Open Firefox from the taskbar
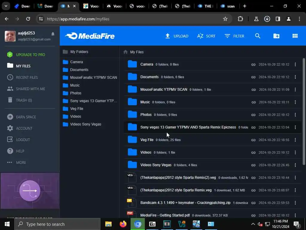The image size is (306, 230). (x=123, y=224)
